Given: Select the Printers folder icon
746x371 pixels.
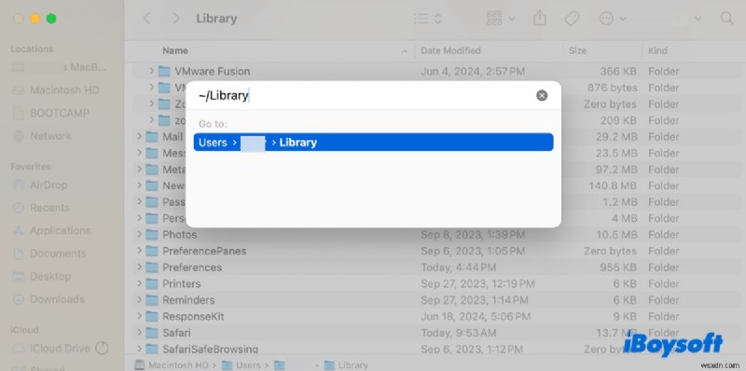Looking at the screenshot, I should pyautogui.click(x=152, y=283).
